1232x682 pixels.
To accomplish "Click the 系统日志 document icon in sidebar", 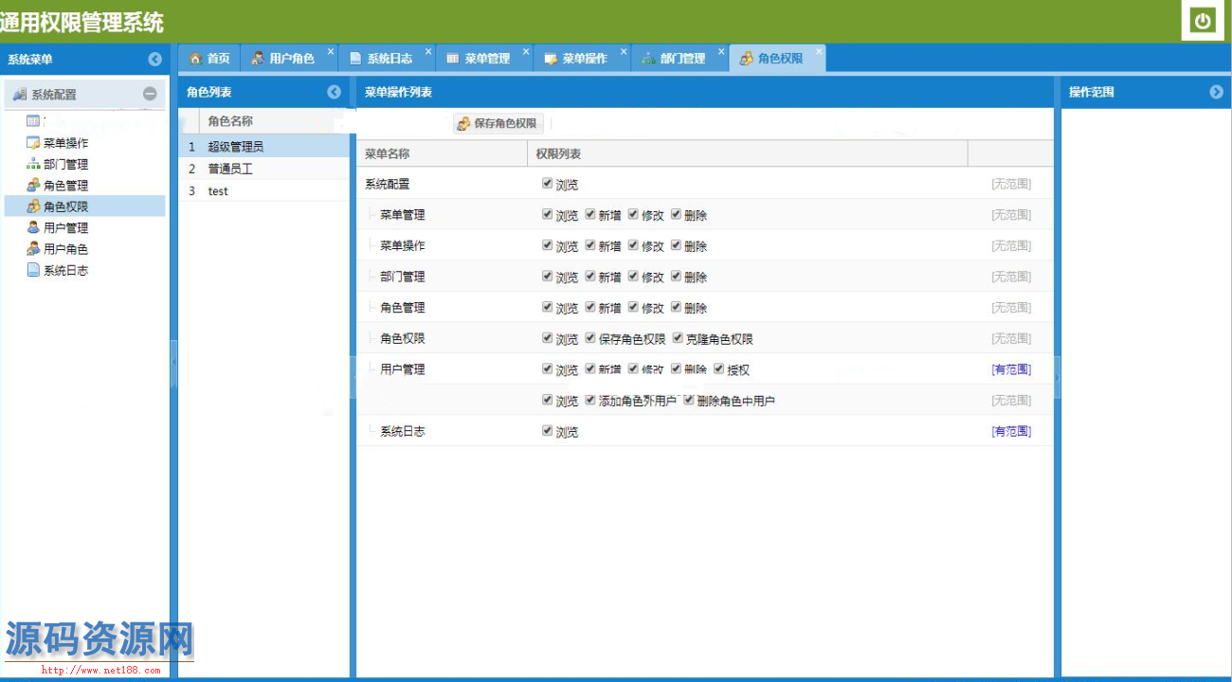I will 33,270.
